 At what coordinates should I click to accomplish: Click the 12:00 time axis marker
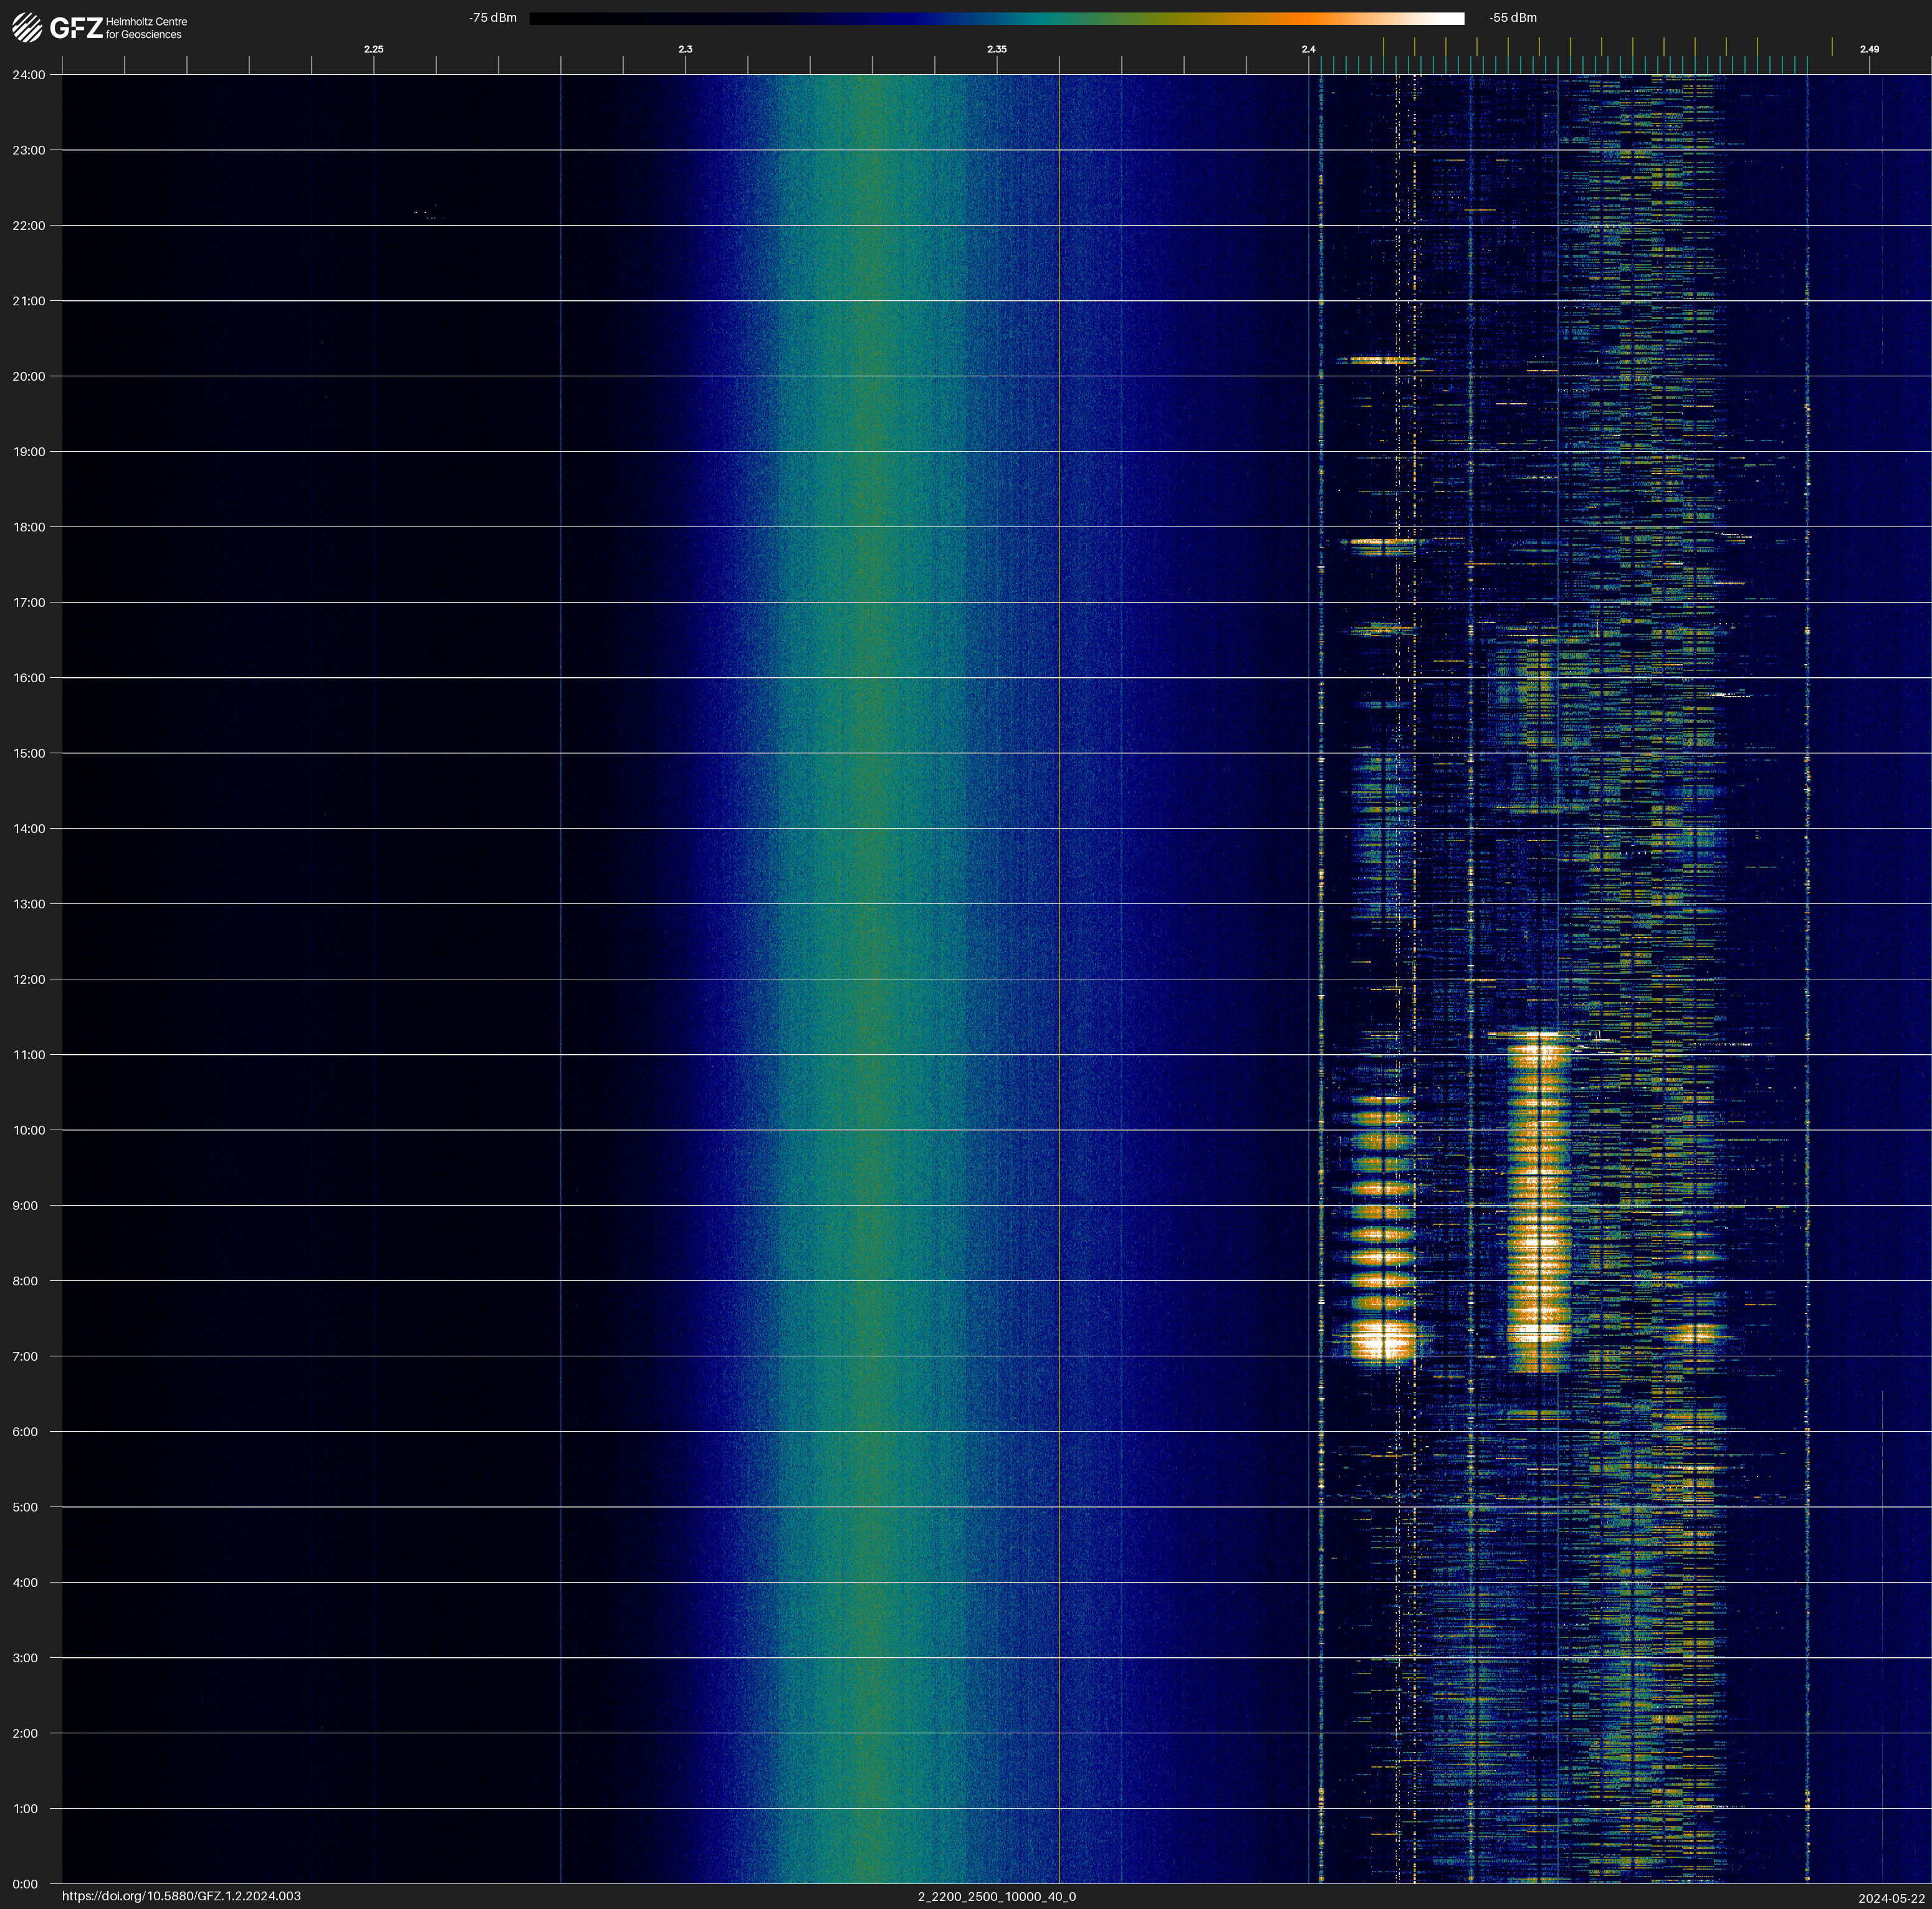click(x=29, y=979)
